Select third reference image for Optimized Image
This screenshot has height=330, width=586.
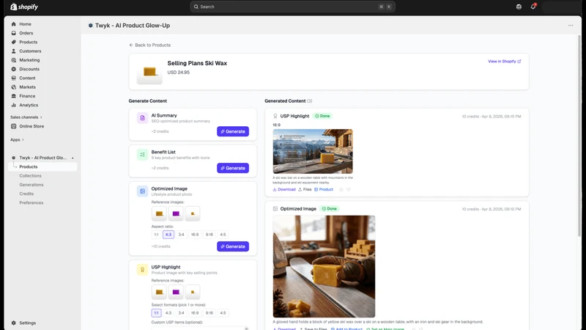coord(193,213)
